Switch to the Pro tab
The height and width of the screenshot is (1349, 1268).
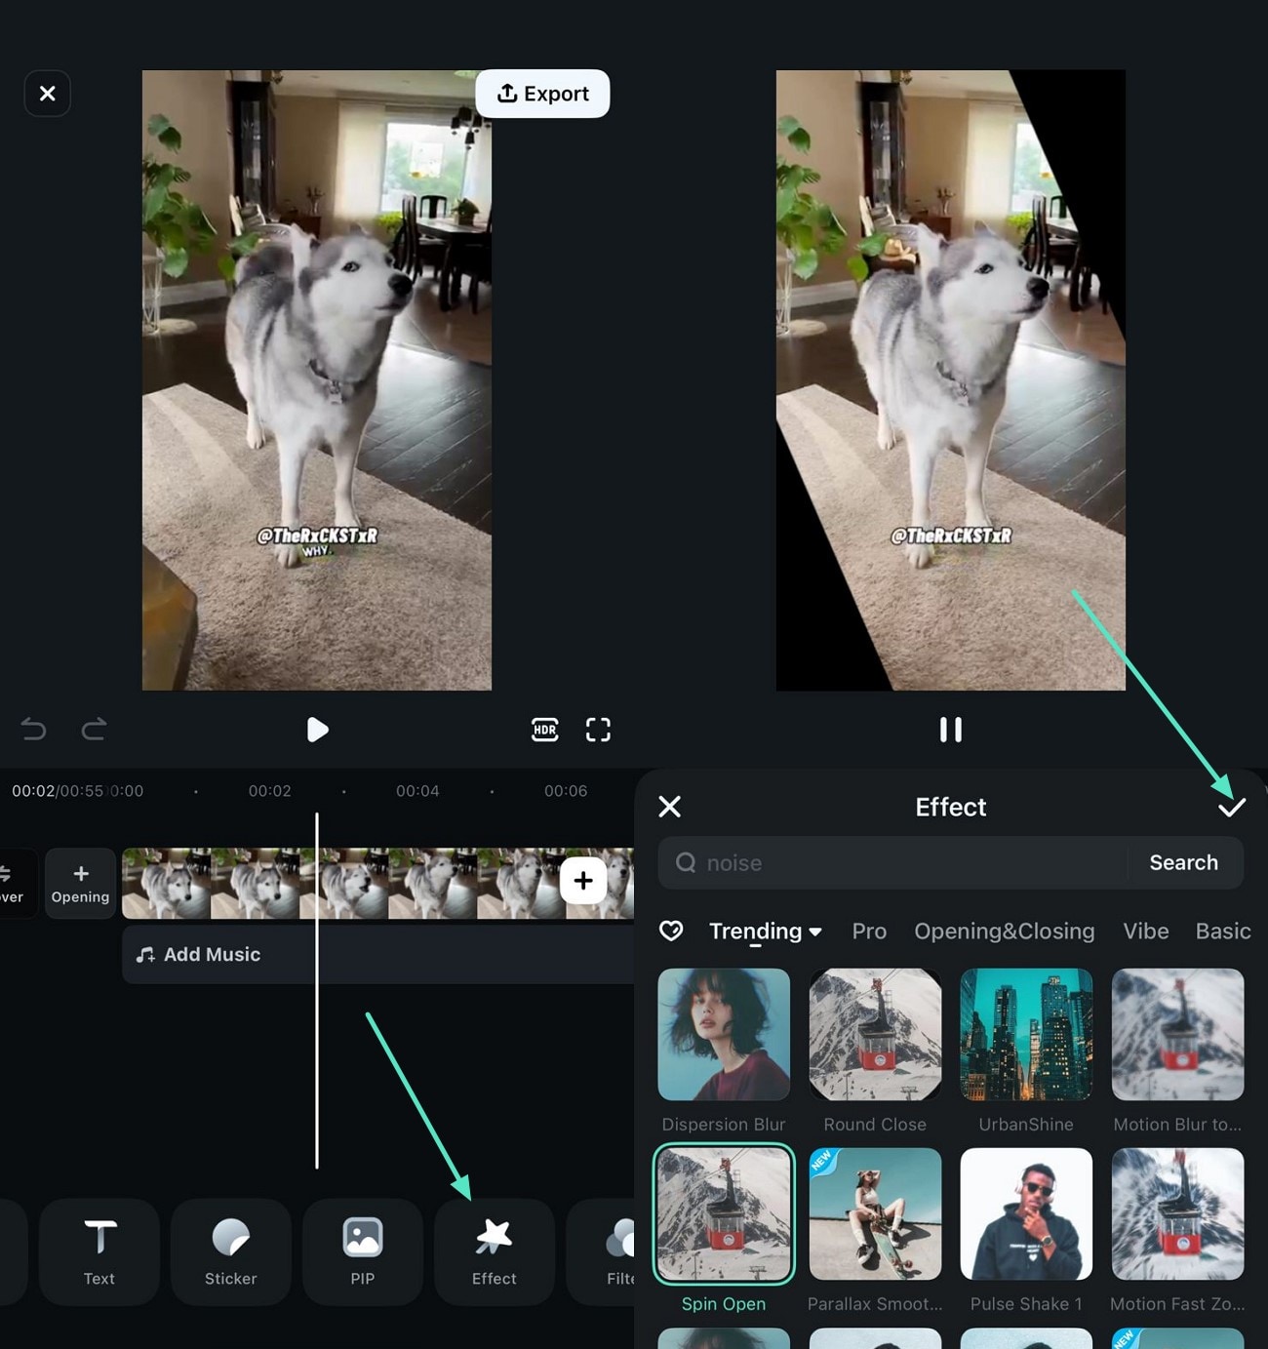(869, 932)
